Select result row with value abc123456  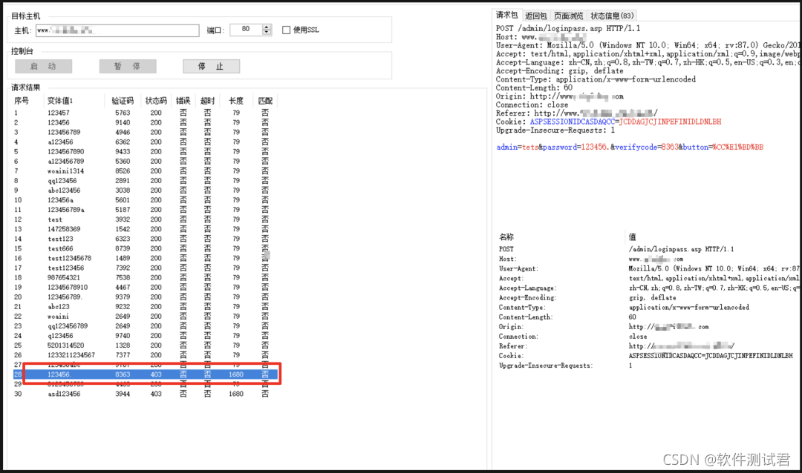[146, 191]
